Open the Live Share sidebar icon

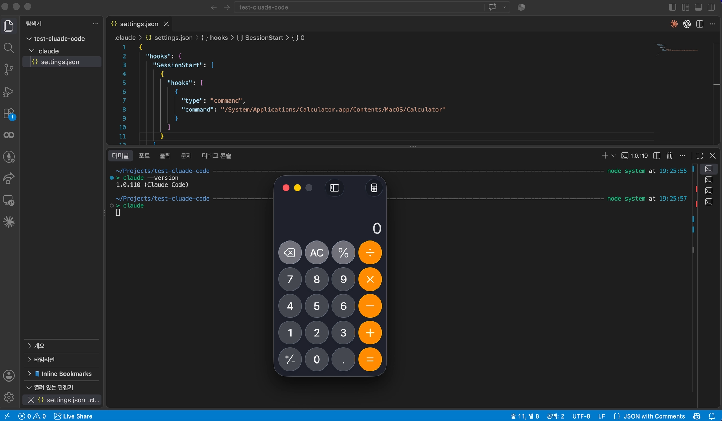point(9,178)
